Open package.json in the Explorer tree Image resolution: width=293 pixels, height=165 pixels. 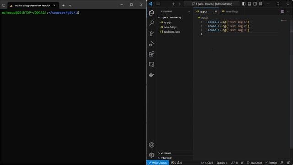click(172, 32)
